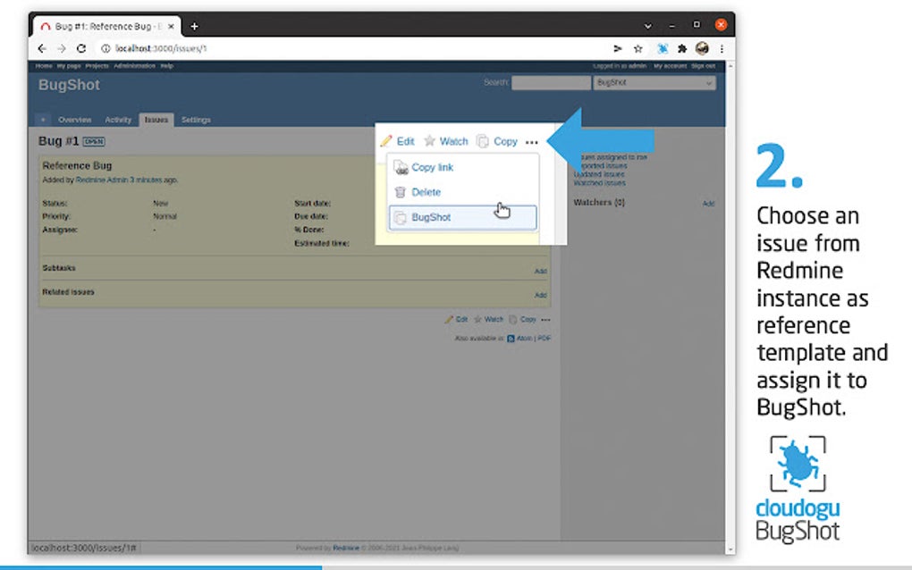The width and height of the screenshot is (912, 570).
Task: Toggle the Watch star for Bug #1
Action: point(429,141)
